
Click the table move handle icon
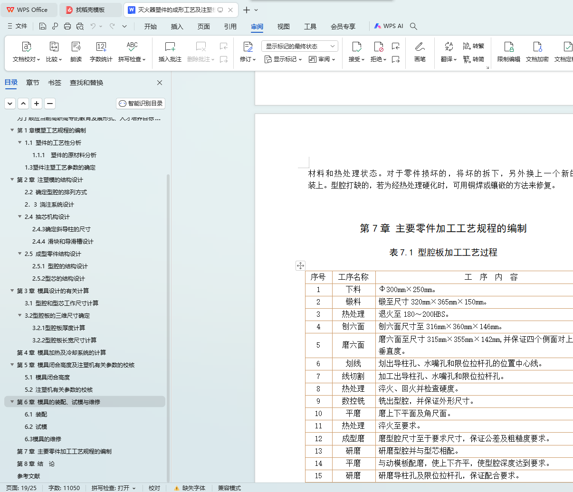(x=300, y=265)
